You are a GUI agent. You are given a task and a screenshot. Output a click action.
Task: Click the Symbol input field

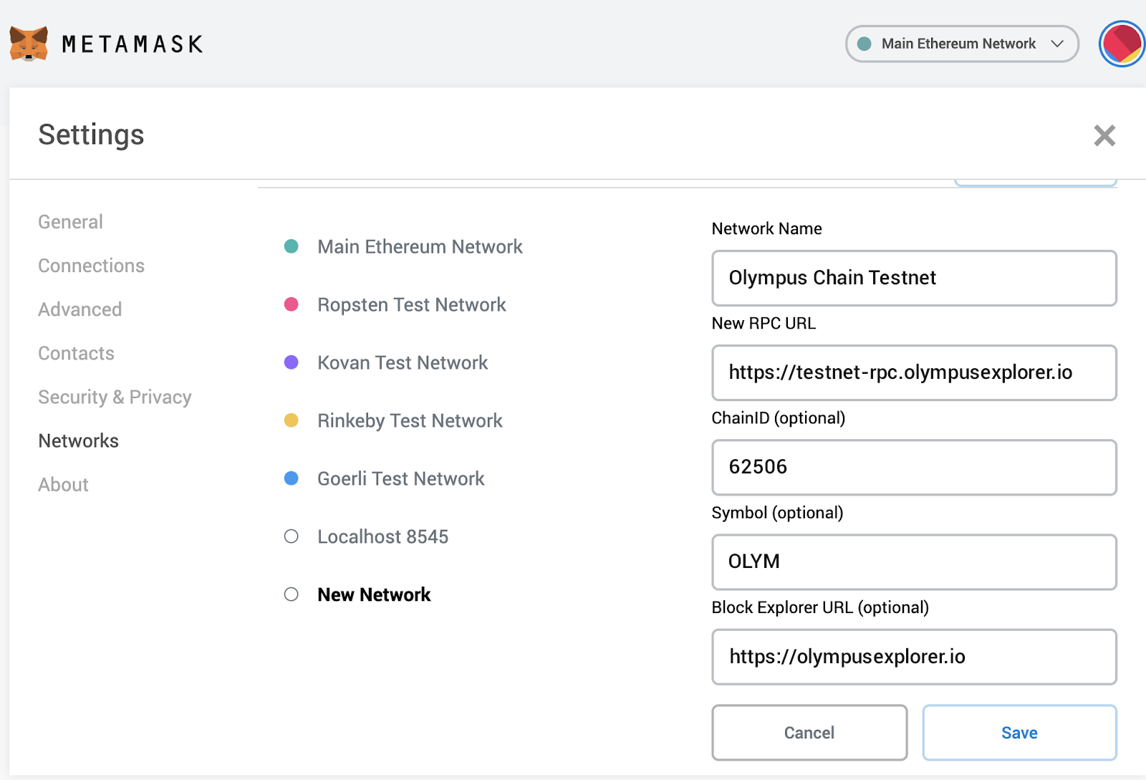[914, 562]
